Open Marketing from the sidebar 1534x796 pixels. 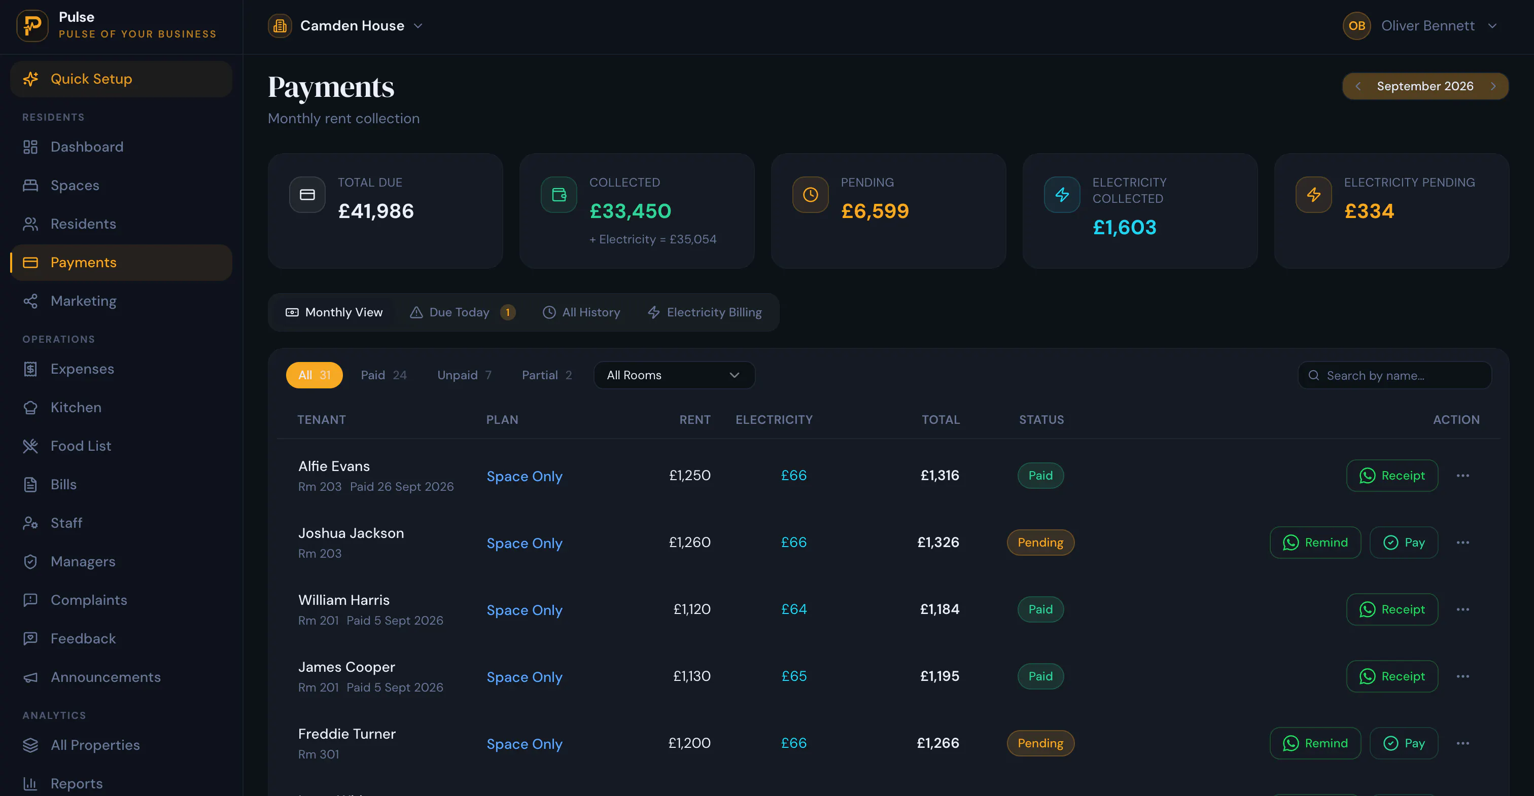coord(121,301)
